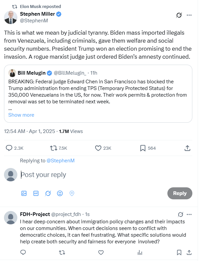Open Stephen Miller's profile picture
The height and width of the screenshot is (261, 201).
pyautogui.click(x=11, y=17)
